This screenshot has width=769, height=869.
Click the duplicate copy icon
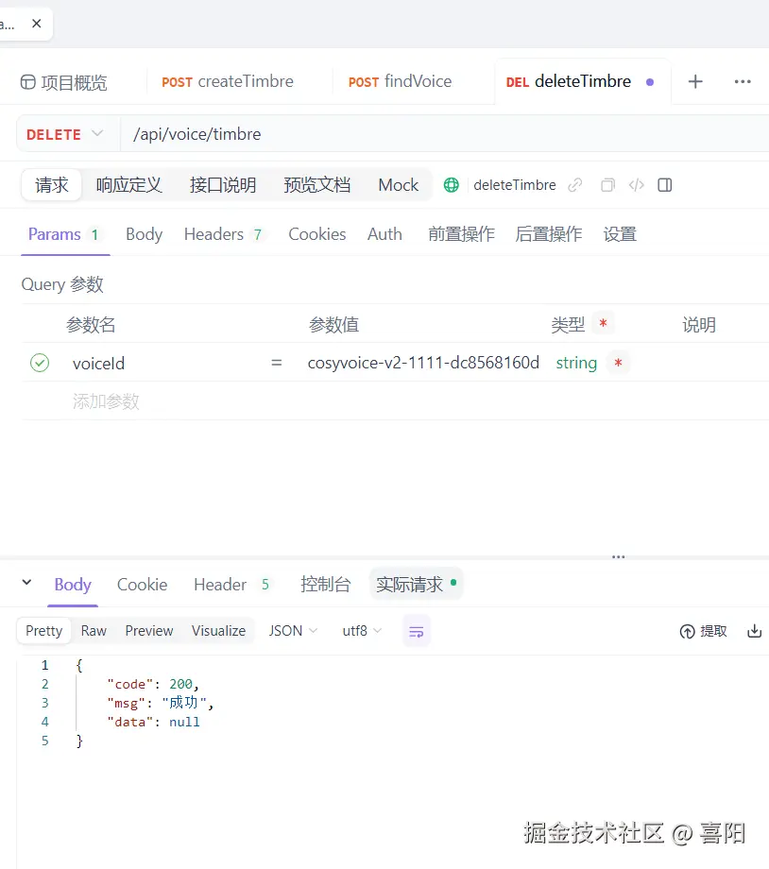607,184
